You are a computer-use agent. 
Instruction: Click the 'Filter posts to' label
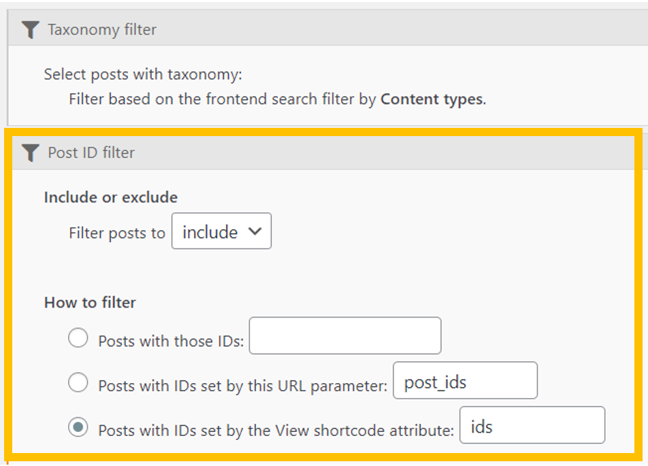point(117,233)
